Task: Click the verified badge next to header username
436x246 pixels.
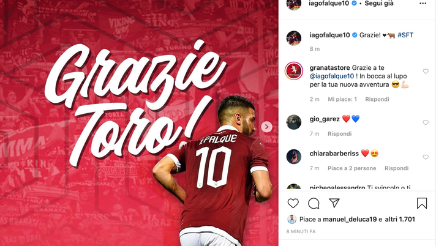Action: (x=354, y=3)
